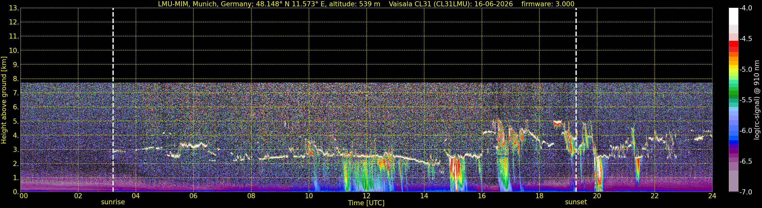Screen dimensions: 762x208
Task: Click the 12 hour tick label
Action: (x=366, y=196)
